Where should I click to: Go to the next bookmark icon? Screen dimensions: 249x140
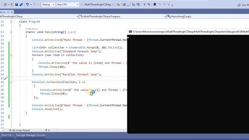(x=164, y=5)
